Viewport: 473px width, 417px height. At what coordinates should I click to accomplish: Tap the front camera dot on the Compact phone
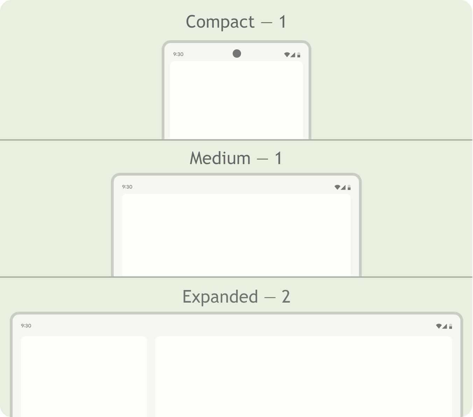tap(237, 54)
